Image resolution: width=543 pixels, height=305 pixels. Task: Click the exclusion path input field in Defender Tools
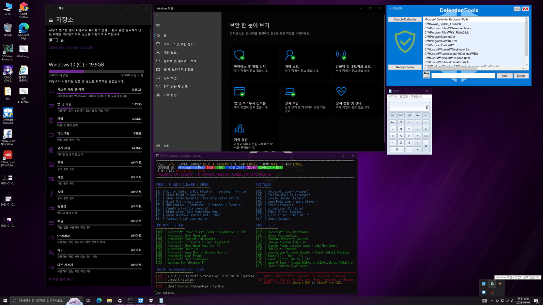coord(463,76)
